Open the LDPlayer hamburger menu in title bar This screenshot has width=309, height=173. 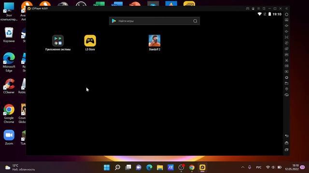[x=258, y=9]
